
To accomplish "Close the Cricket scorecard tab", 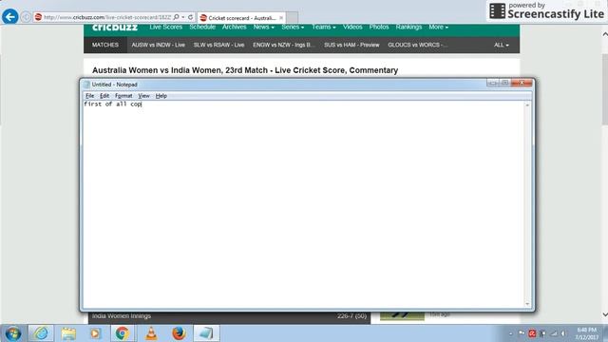I will [281, 18].
